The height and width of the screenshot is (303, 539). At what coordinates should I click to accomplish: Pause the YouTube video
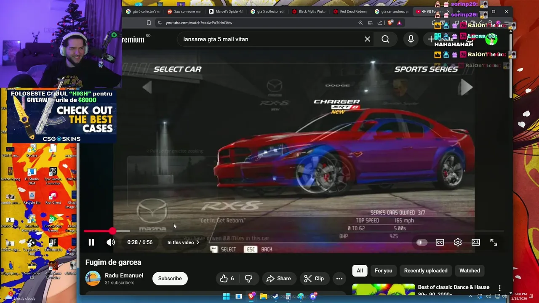click(x=91, y=242)
